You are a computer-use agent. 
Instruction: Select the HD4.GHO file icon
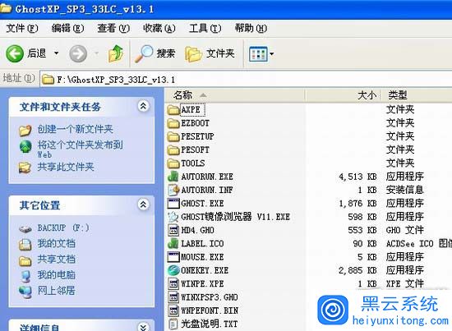click(173, 230)
